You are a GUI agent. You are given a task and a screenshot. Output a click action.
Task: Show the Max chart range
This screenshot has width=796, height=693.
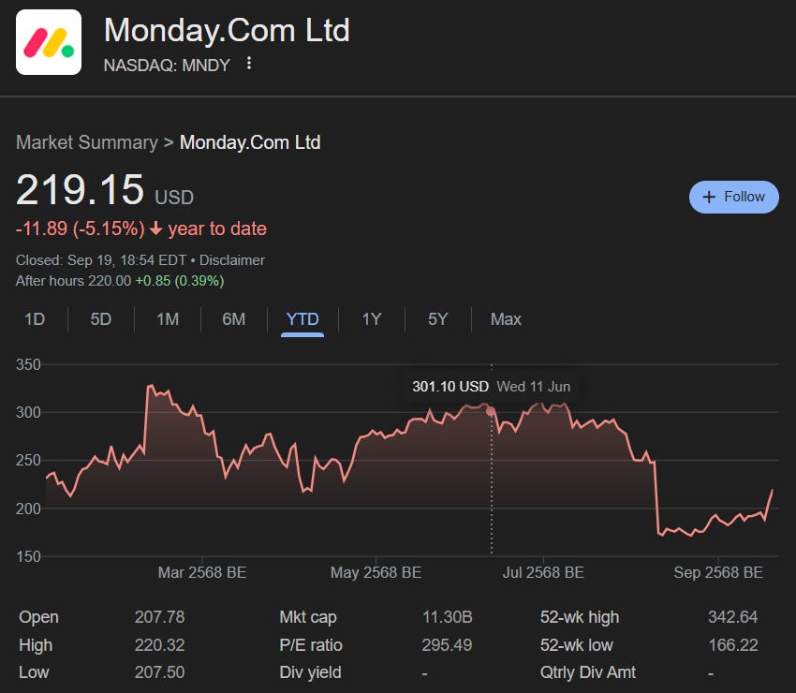[506, 319]
